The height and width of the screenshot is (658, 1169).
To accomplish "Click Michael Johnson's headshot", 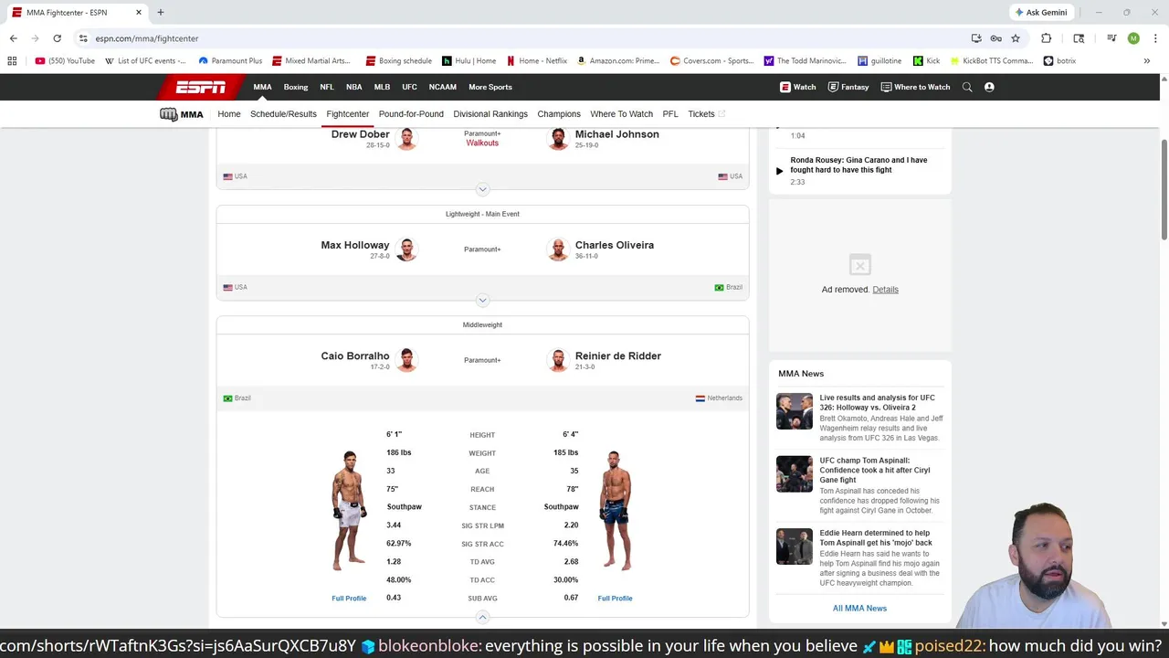I will click(x=558, y=139).
